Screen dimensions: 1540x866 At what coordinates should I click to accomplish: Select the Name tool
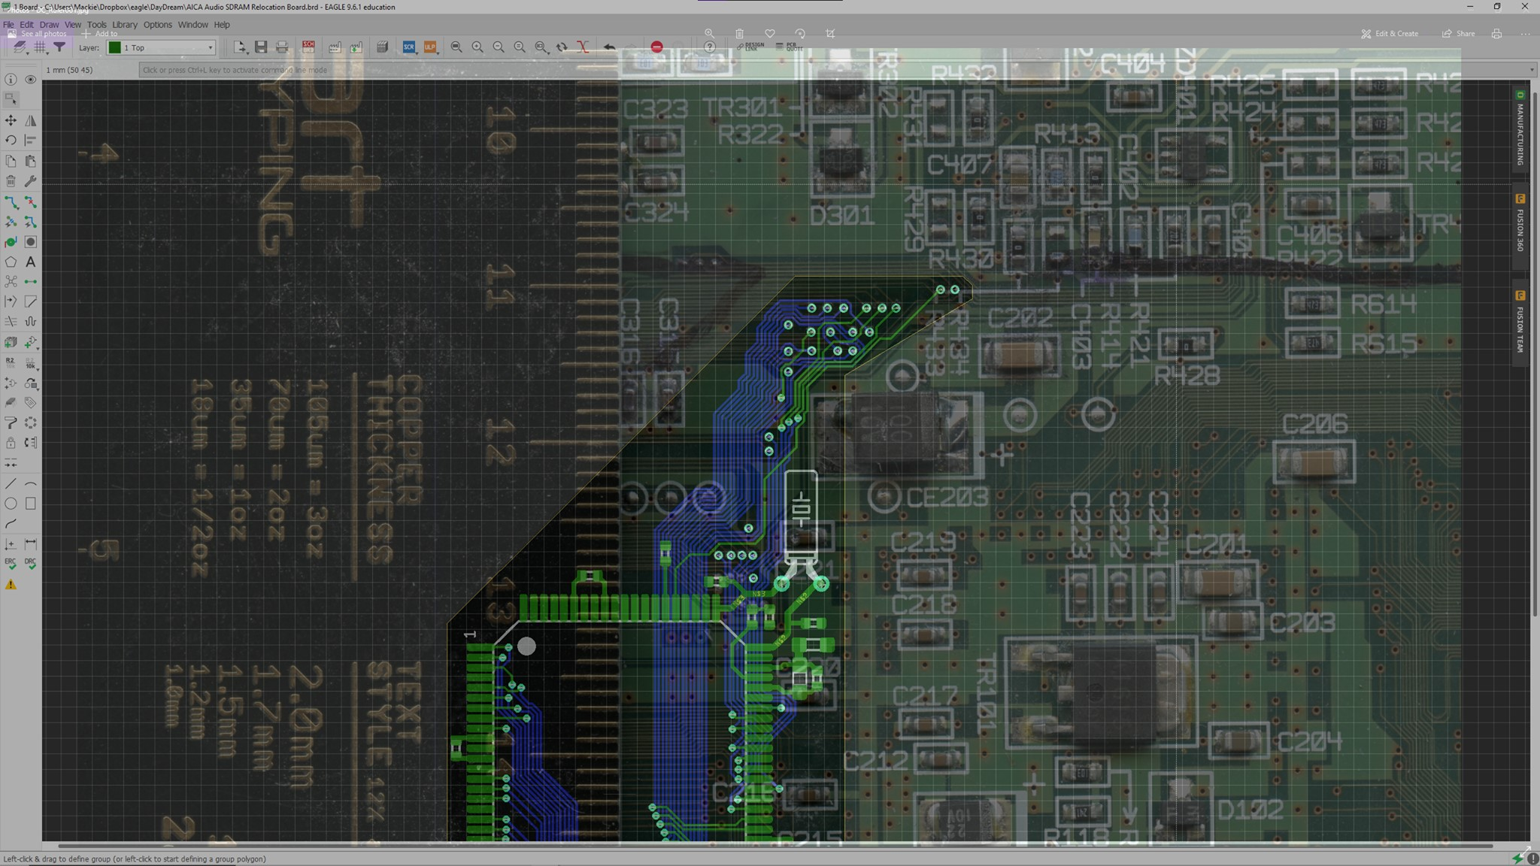11,362
